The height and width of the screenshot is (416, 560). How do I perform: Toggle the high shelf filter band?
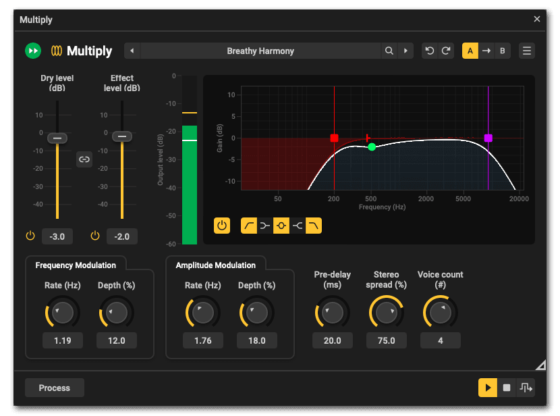coord(298,226)
